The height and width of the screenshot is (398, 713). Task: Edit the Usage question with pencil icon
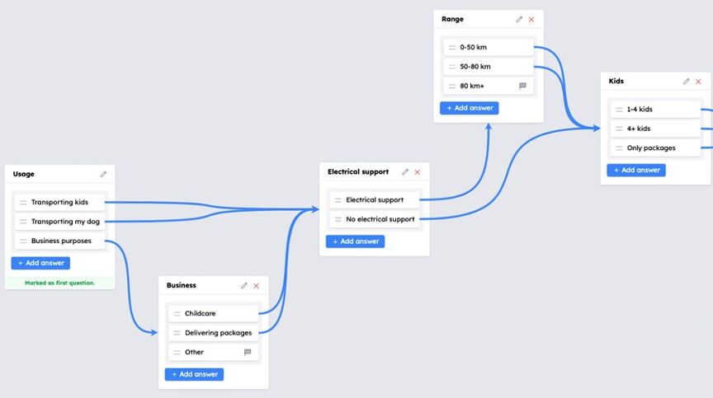point(103,174)
